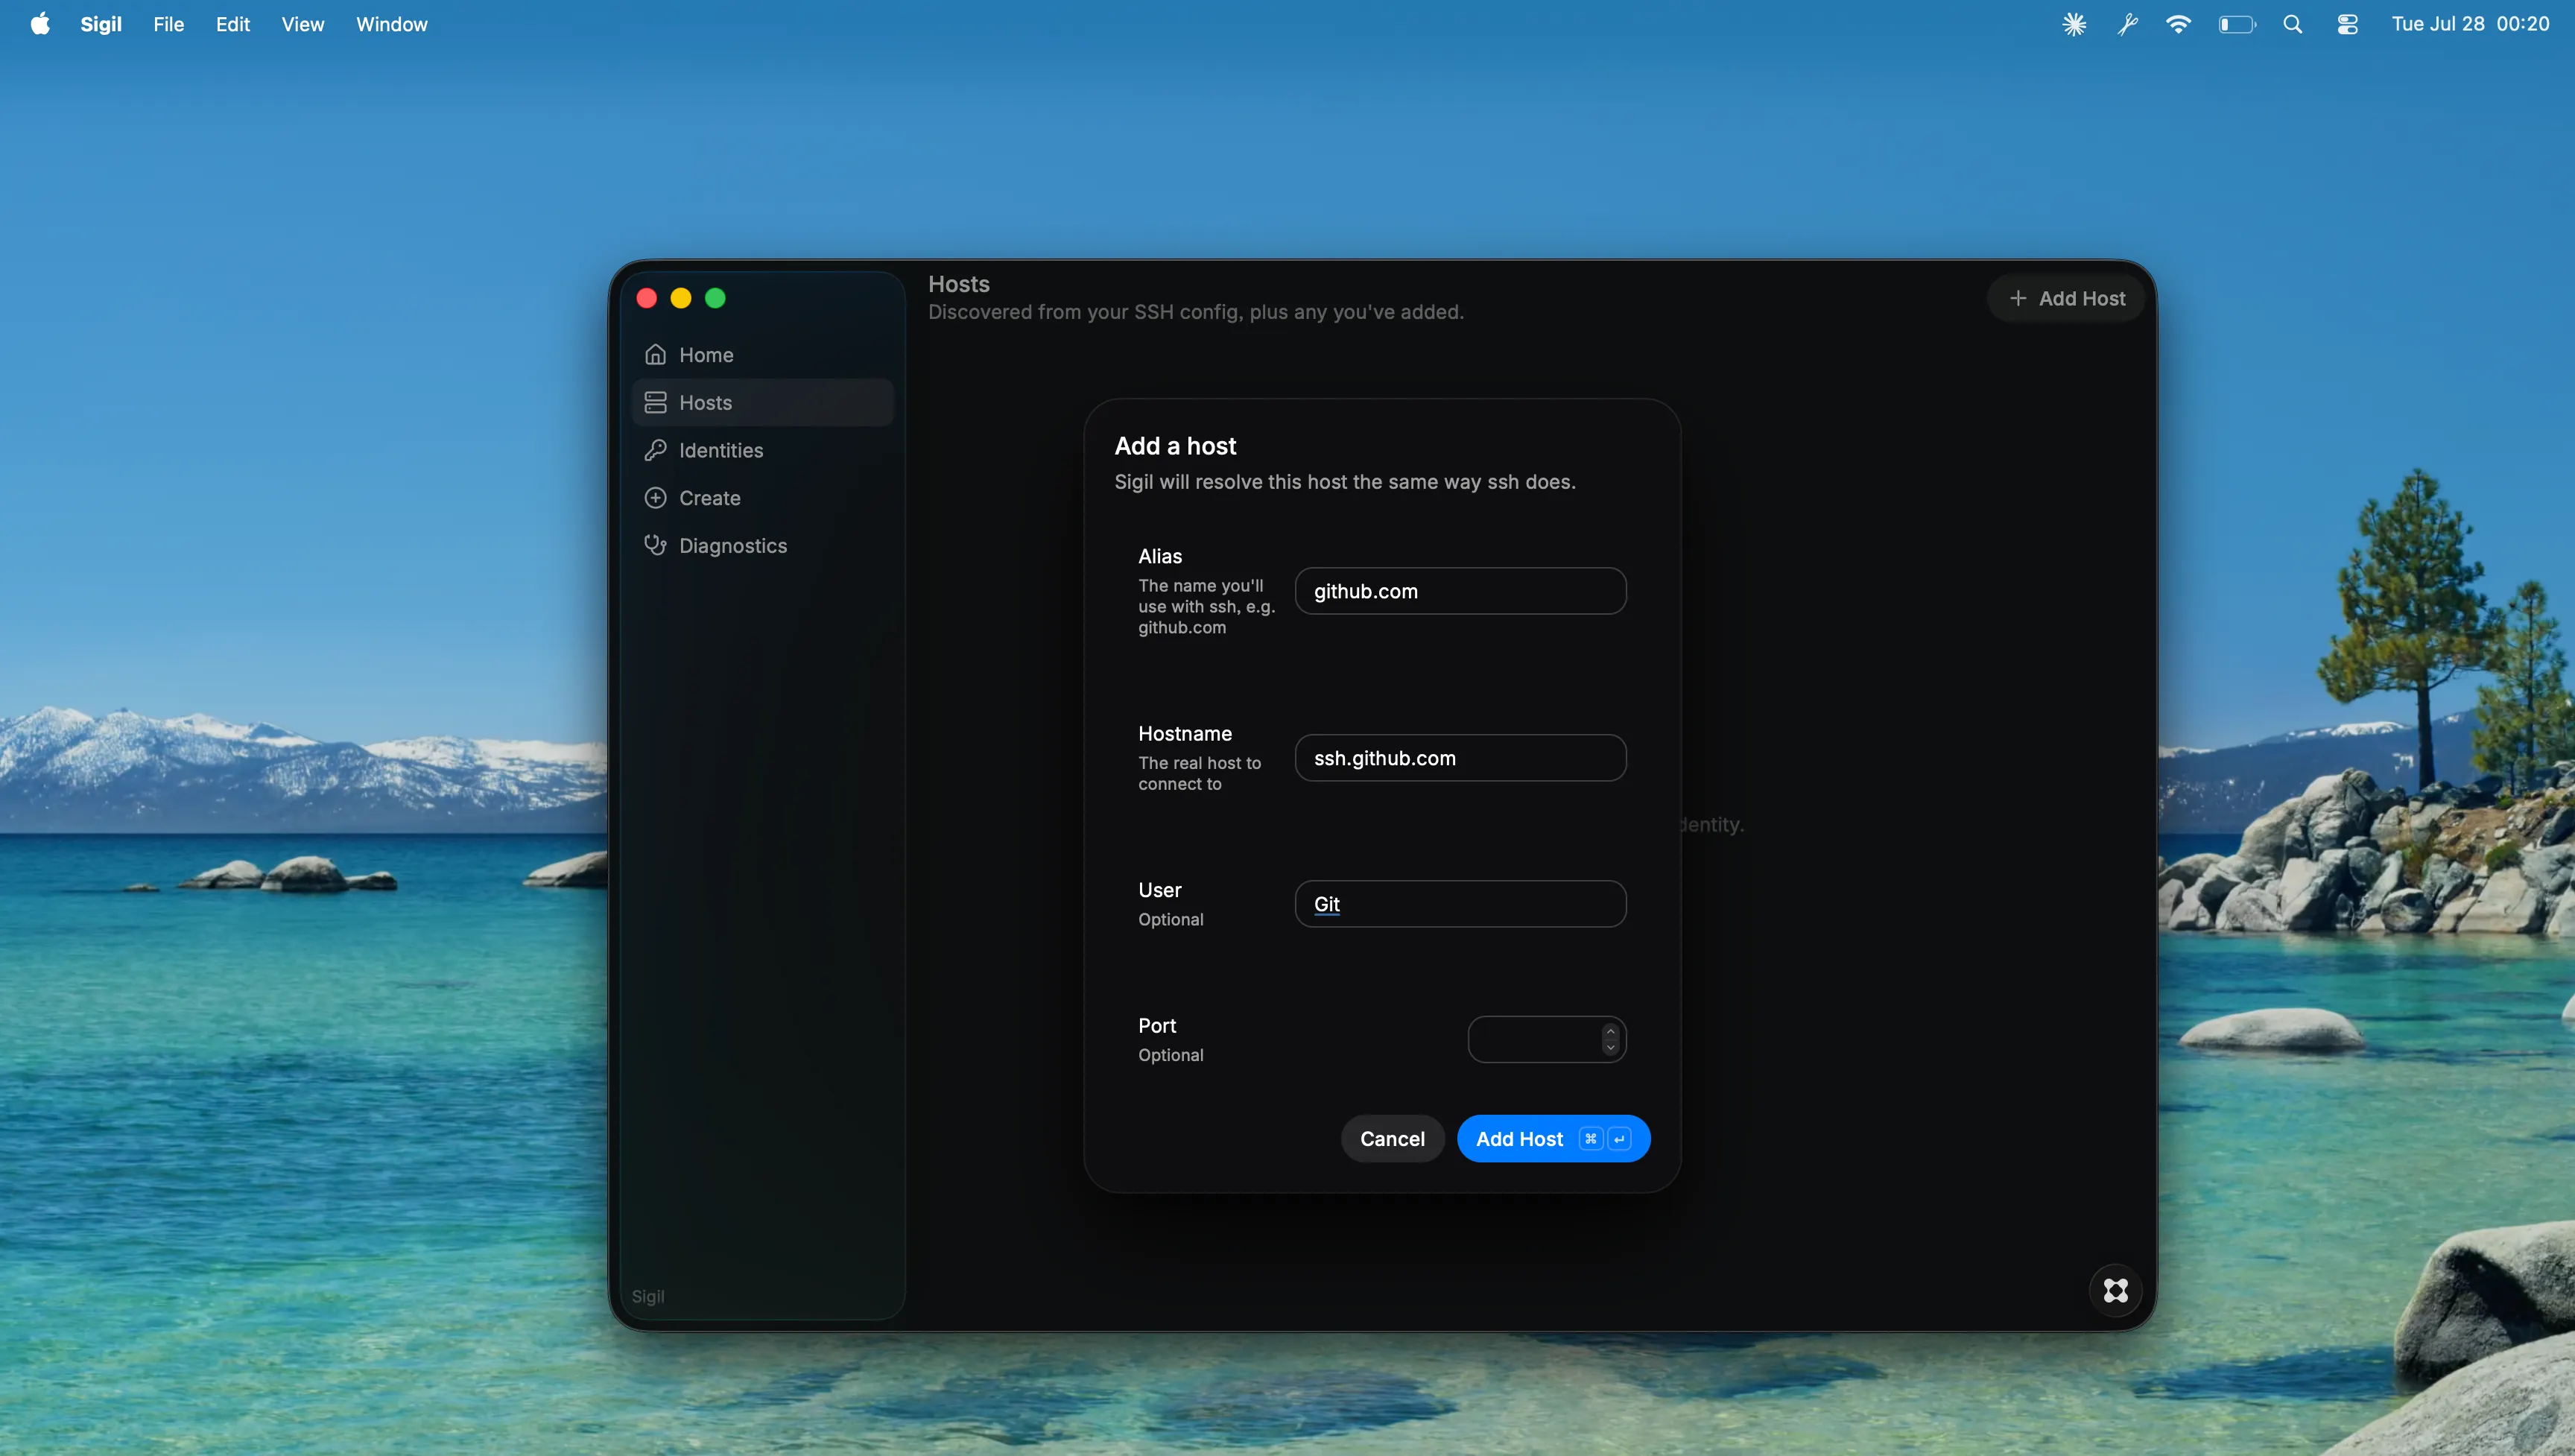Open the Home sidebar item

click(763, 355)
